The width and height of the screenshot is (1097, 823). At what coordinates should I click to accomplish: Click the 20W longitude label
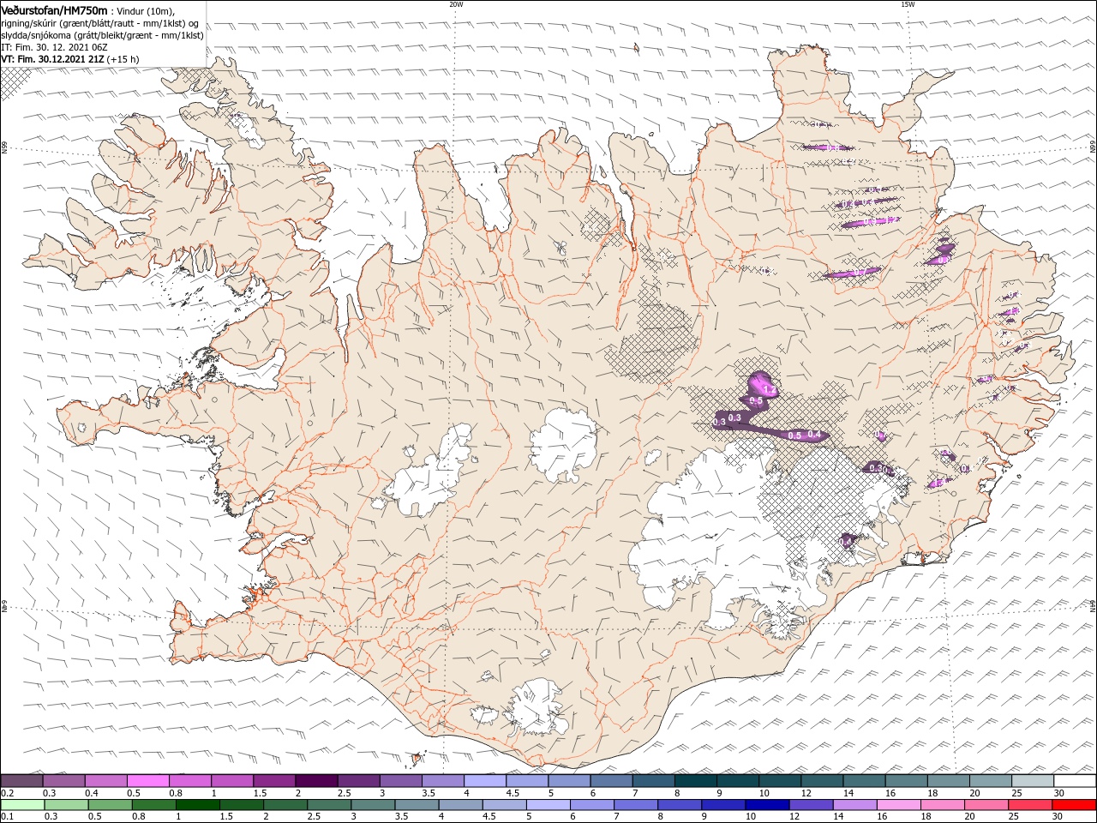click(456, 4)
